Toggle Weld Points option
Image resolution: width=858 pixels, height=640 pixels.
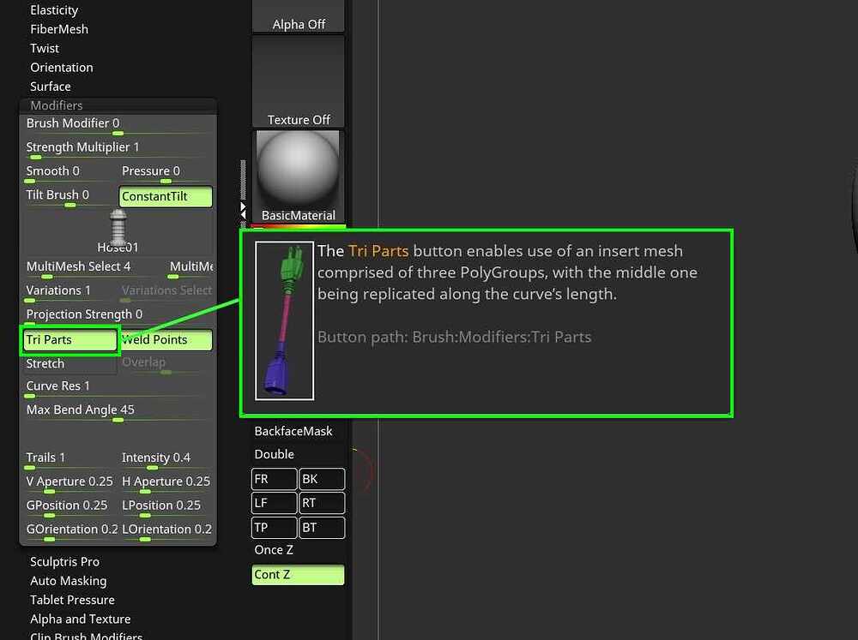point(166,340)
